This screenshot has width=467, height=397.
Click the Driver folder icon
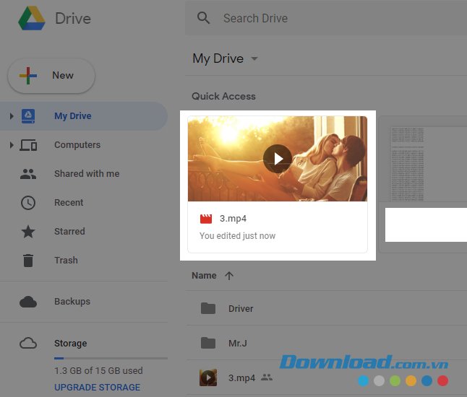(x=208, y=308)
